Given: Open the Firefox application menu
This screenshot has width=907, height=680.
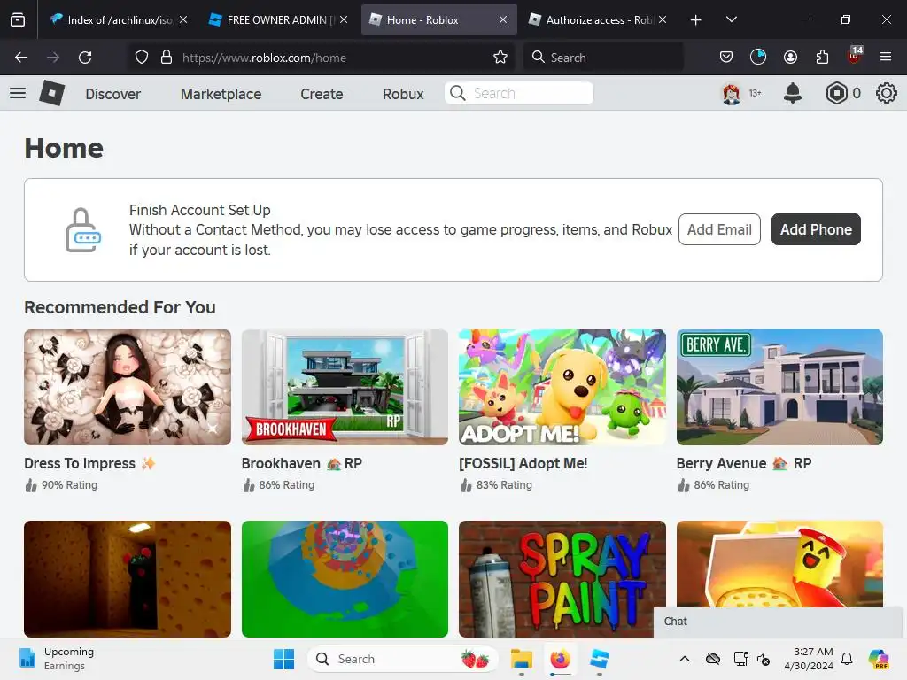Looking at the screenshot, I should [x=886, y=57].
